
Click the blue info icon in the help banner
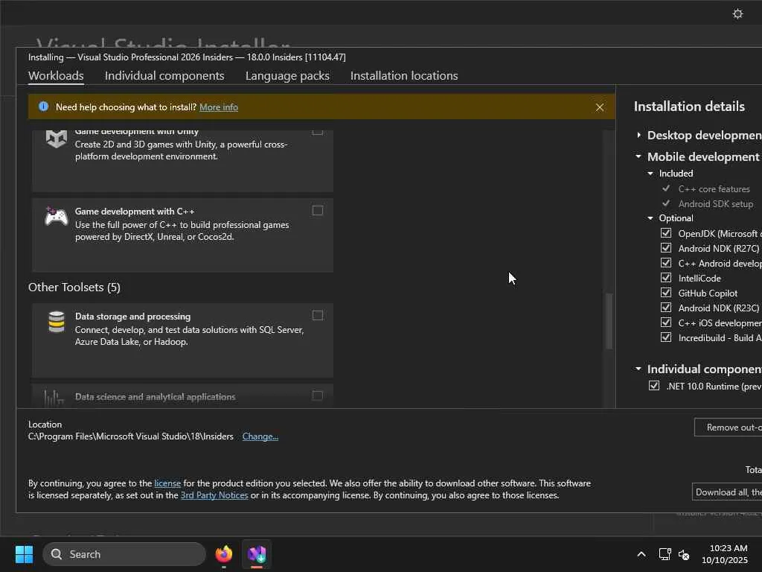pos(43,107)
